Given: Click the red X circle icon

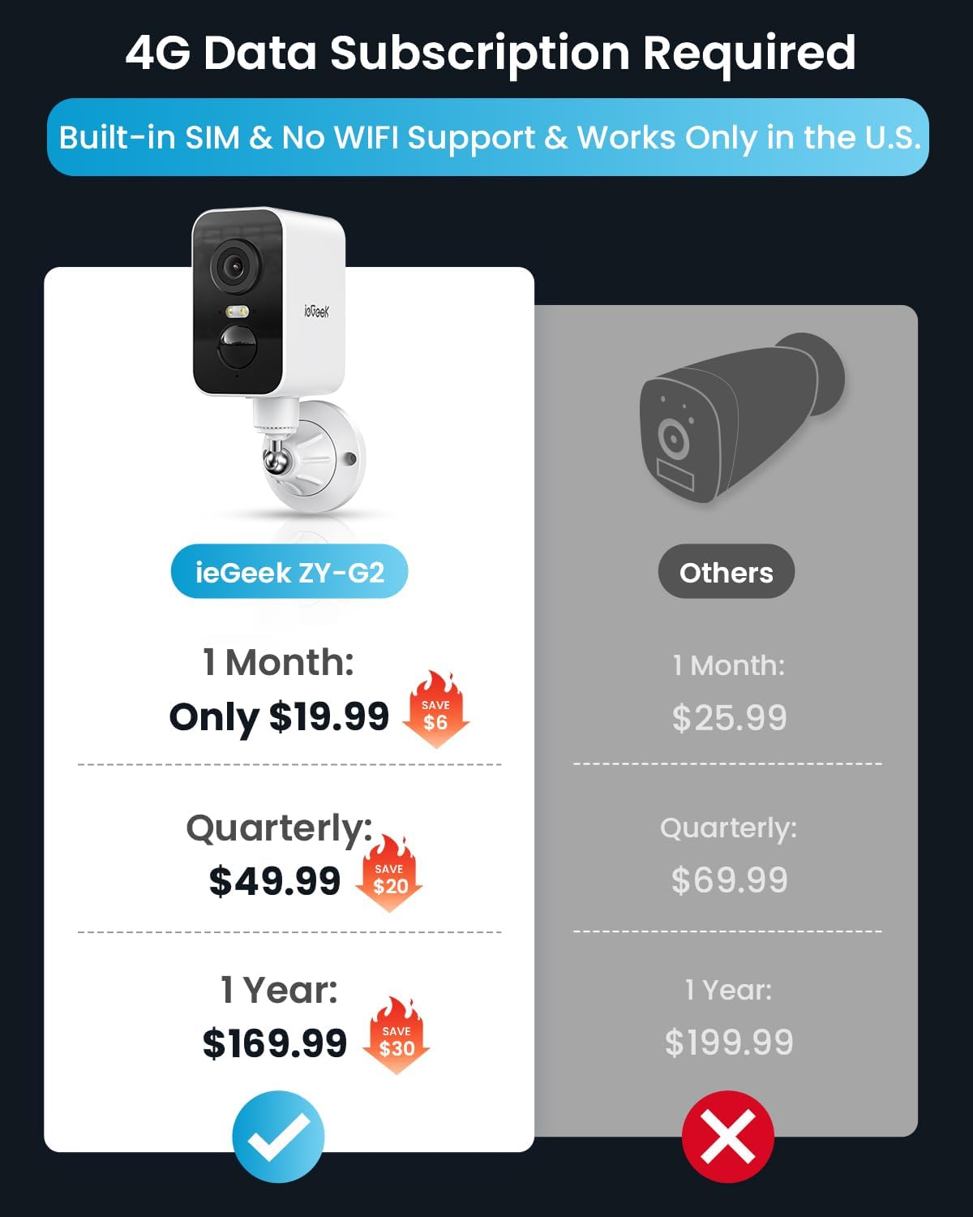Looking at the screenshot, I should point(728,1137).
